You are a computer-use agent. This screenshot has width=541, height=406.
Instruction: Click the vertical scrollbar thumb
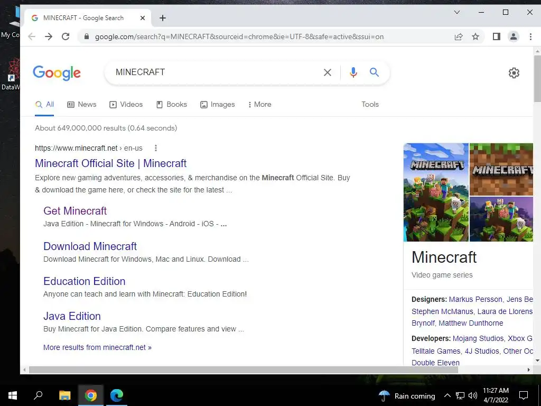537,78
